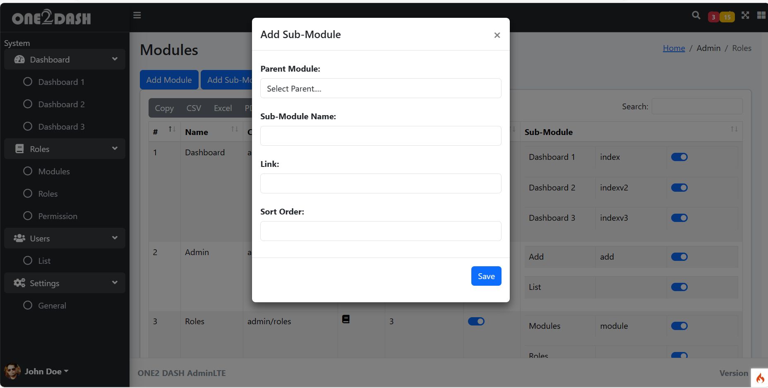Click the book icon in Roles row
The height and width of the screenshot is (388, 768).
click(x=346, y=319)
